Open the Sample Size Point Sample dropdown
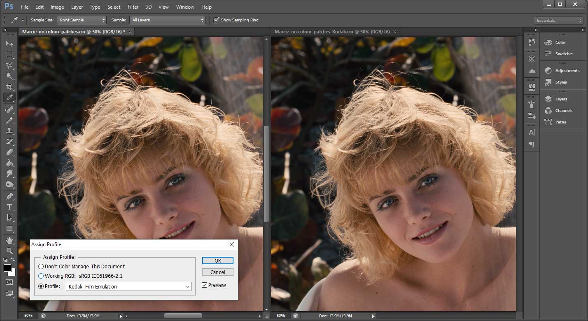588x321 pixels. coord(82,20)
